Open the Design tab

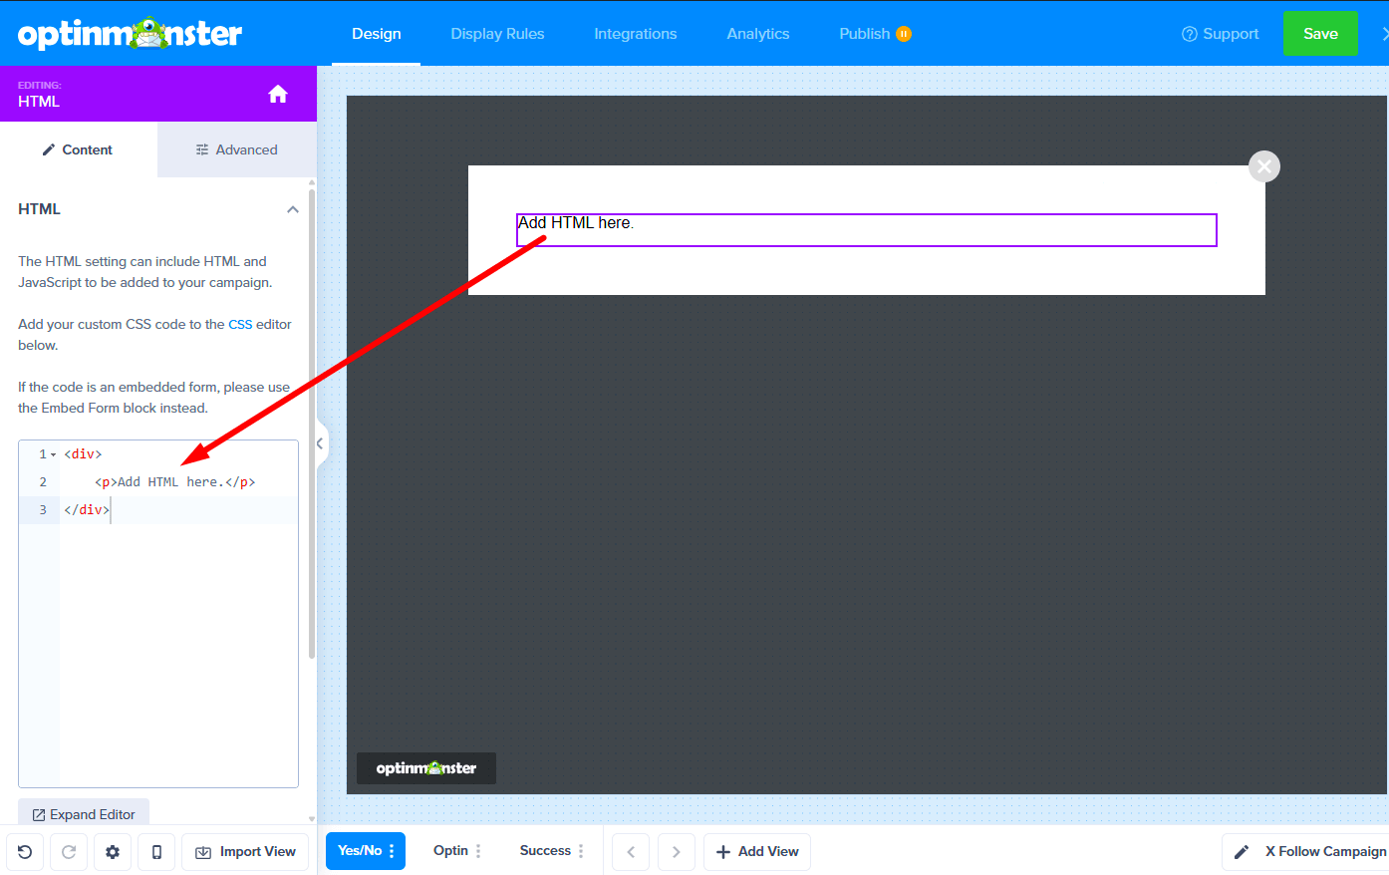pos(377,34)
